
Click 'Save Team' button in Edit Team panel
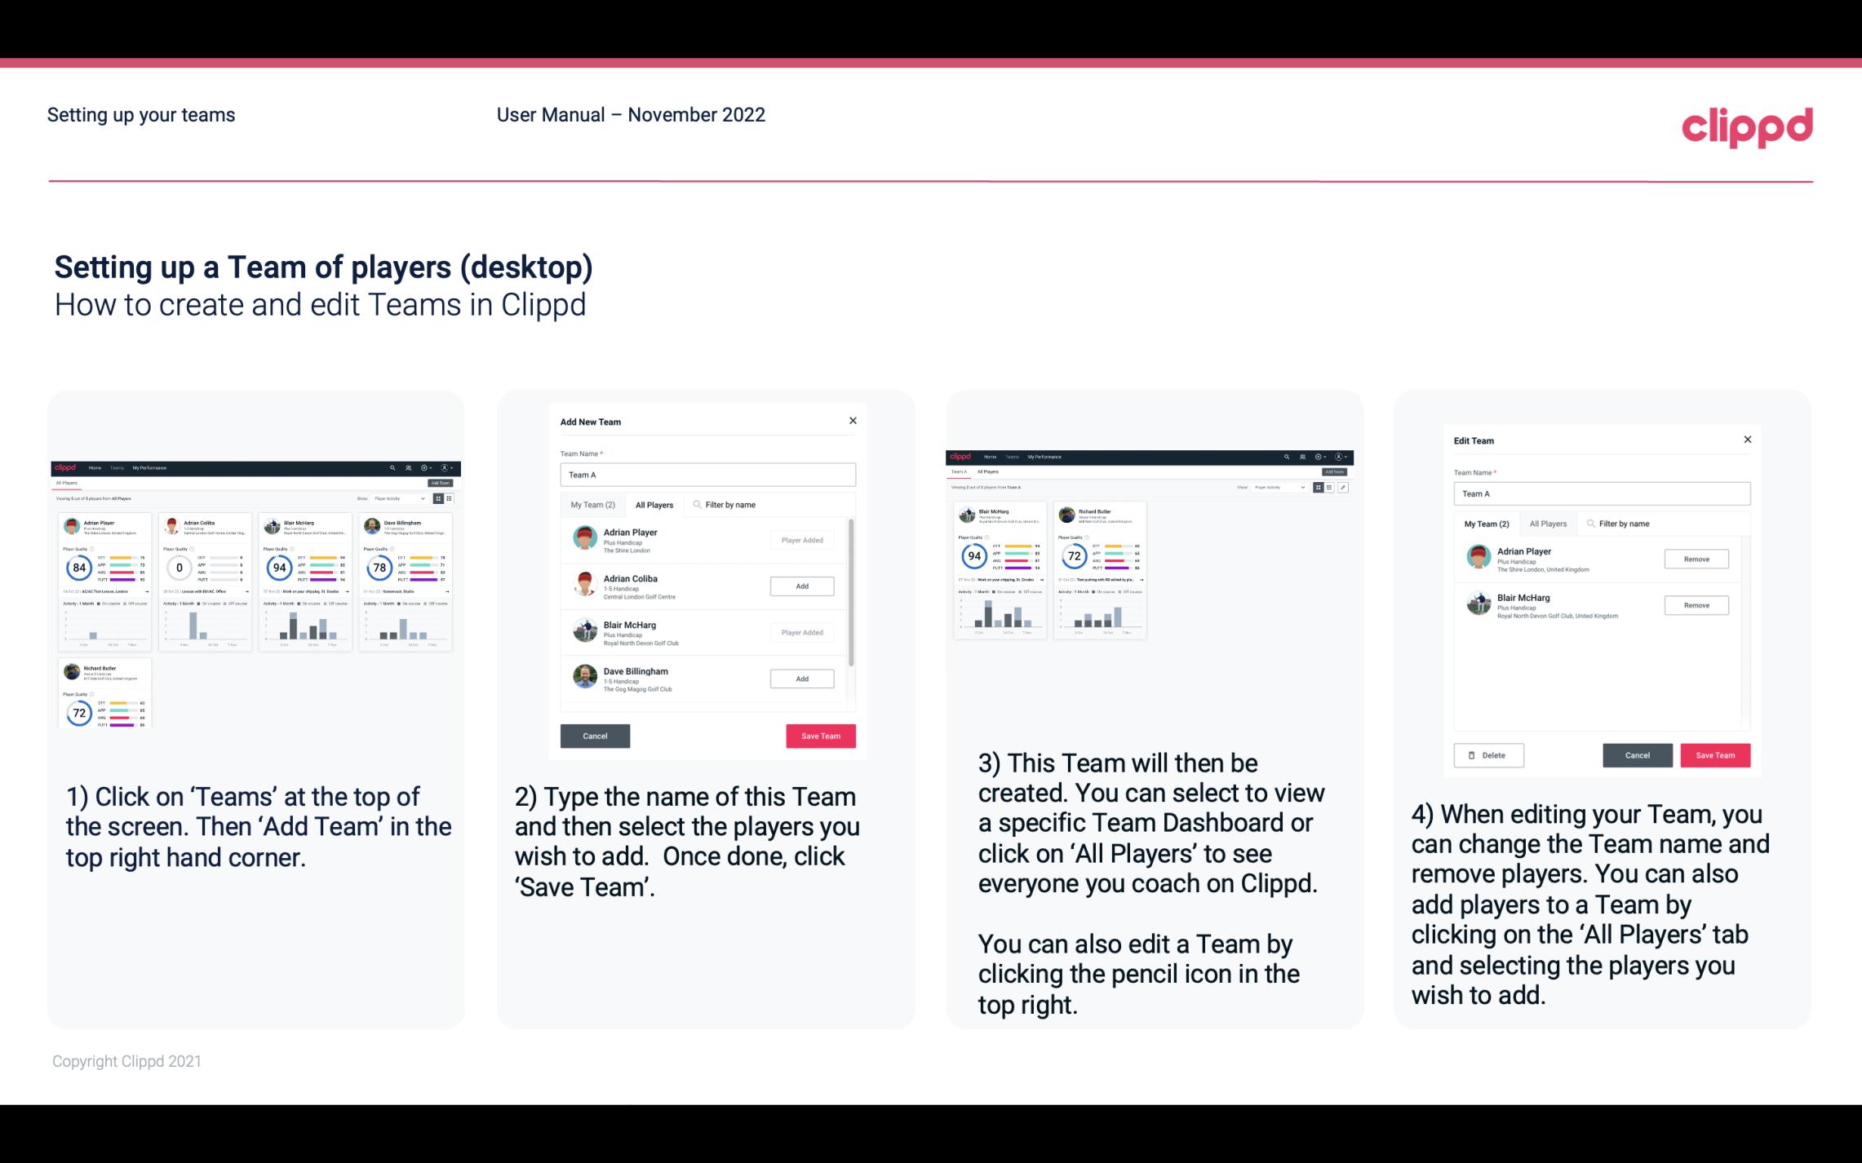coord(1716,754)
